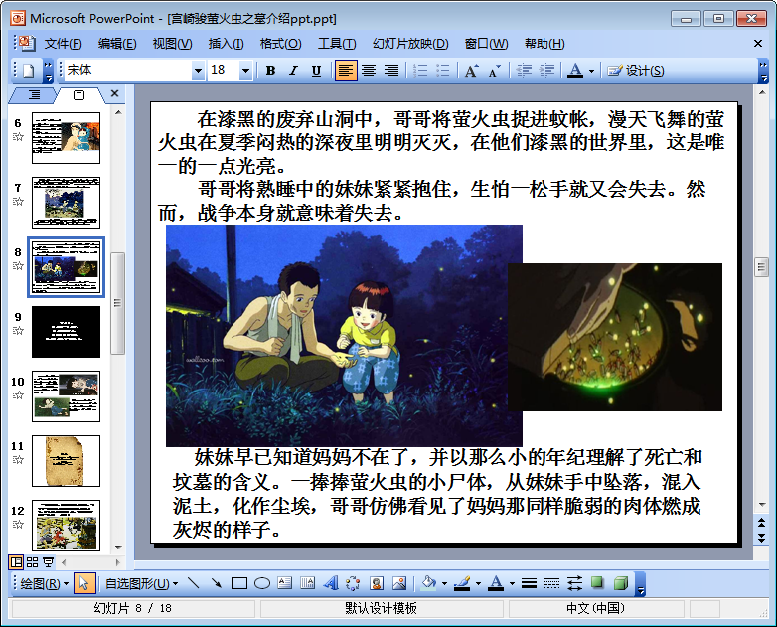Image resolution: width=777 pixels, height=627 pixels.
Task: Apply font color in formatting toolbar
Action: tap(575, 71)
